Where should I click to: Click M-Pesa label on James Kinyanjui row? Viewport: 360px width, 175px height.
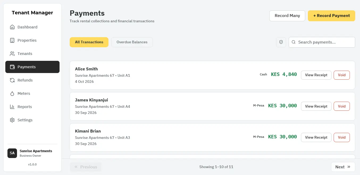[x=259, y=106]
